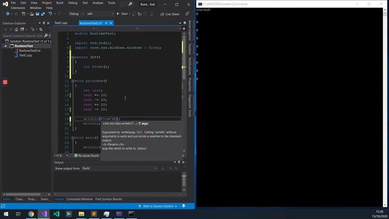Click the Open File folder icon
The width and height of the screenshot is (389, 219).
[x=32, y=14]
